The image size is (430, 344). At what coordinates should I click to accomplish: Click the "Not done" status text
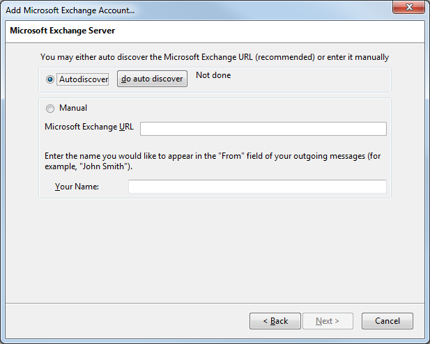pyautogui.click(x=213, y=75)
